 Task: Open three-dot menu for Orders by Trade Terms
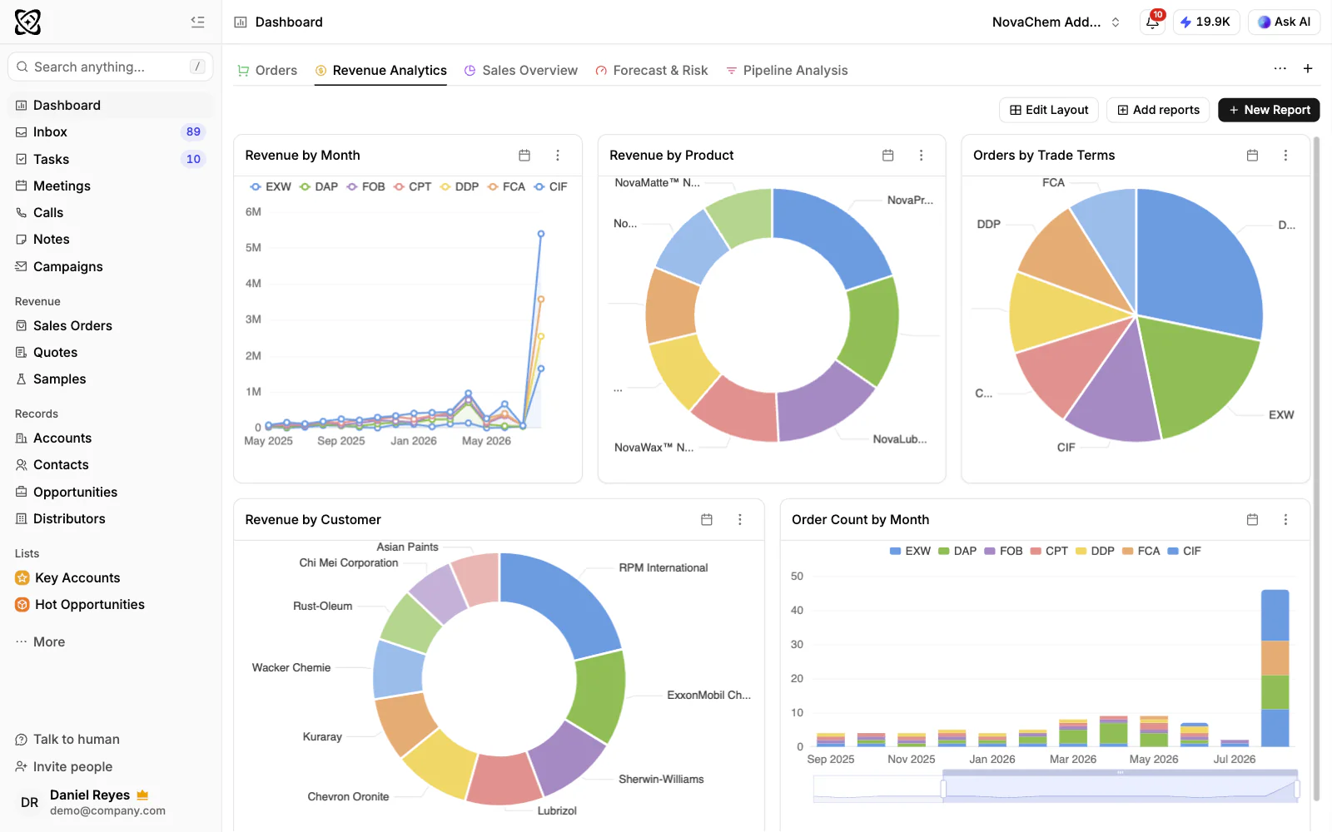1285,156
